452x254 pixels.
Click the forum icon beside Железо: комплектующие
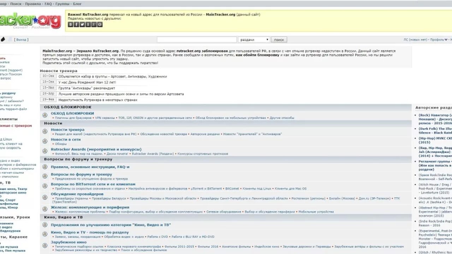[x=45, y=209]
